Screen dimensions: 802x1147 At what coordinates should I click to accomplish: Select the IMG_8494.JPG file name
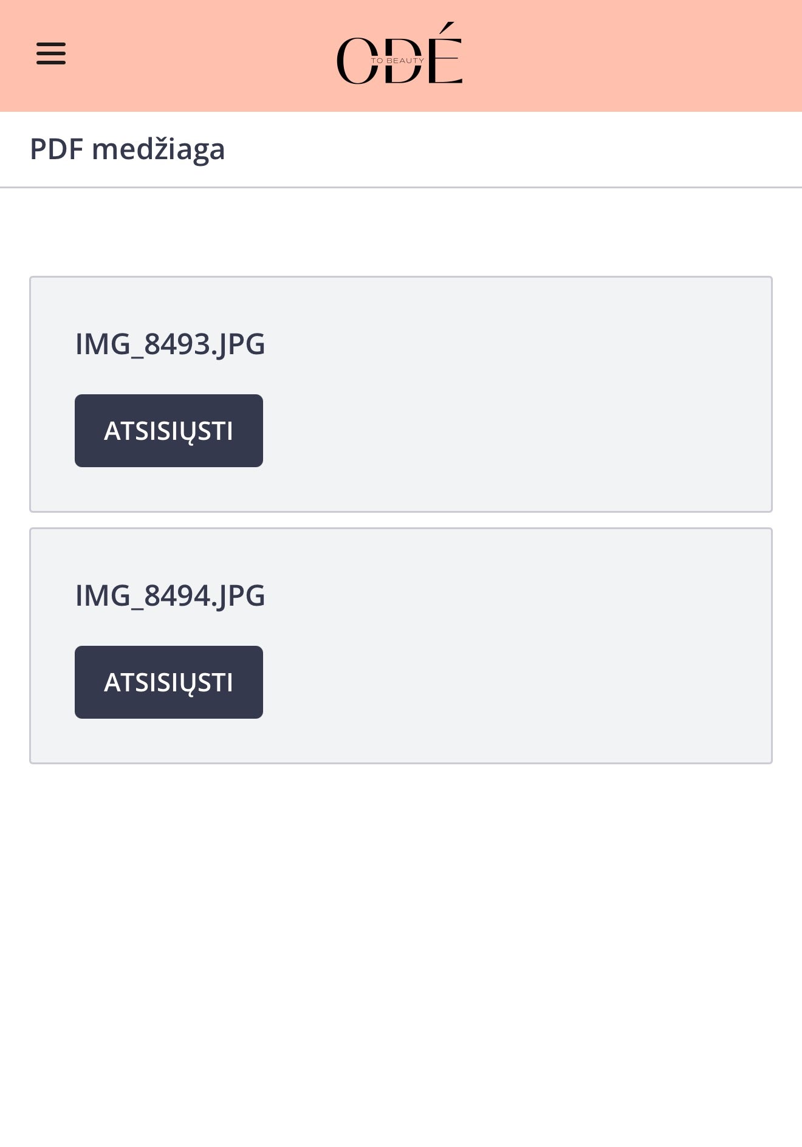point(170,595)
